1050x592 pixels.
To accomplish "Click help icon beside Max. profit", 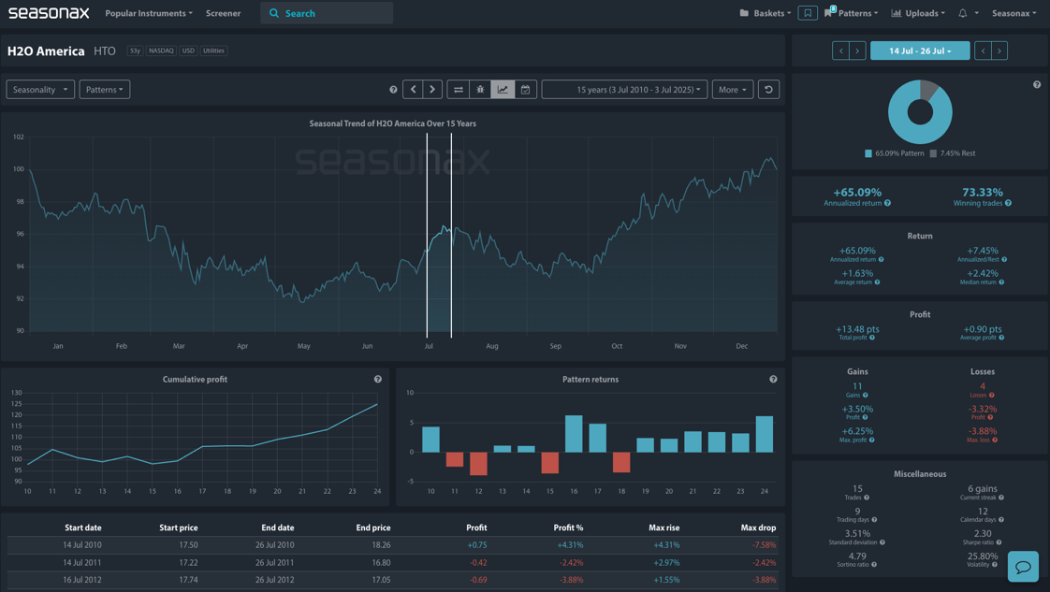I will click(872, 440).
